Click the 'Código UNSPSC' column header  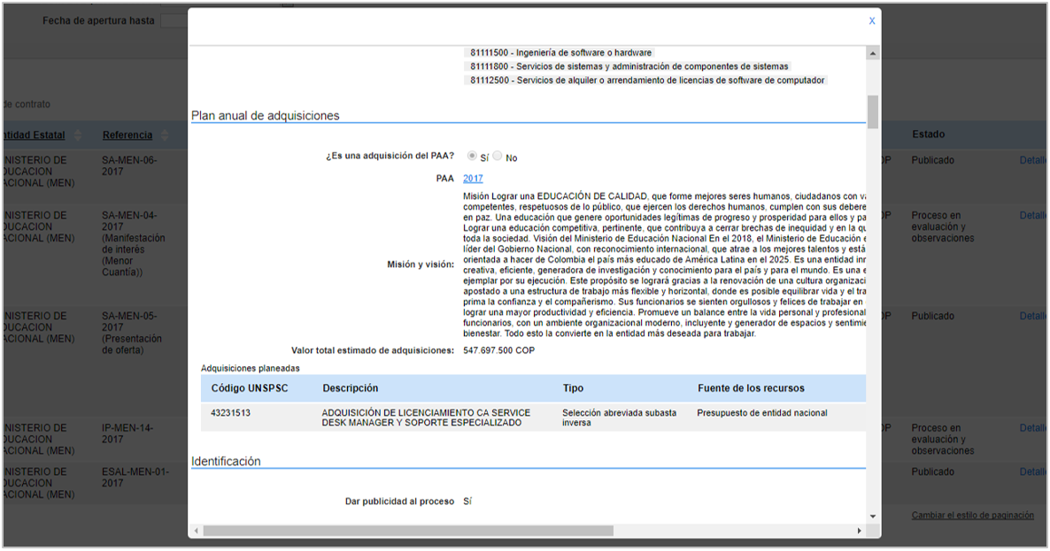[250, 388]
